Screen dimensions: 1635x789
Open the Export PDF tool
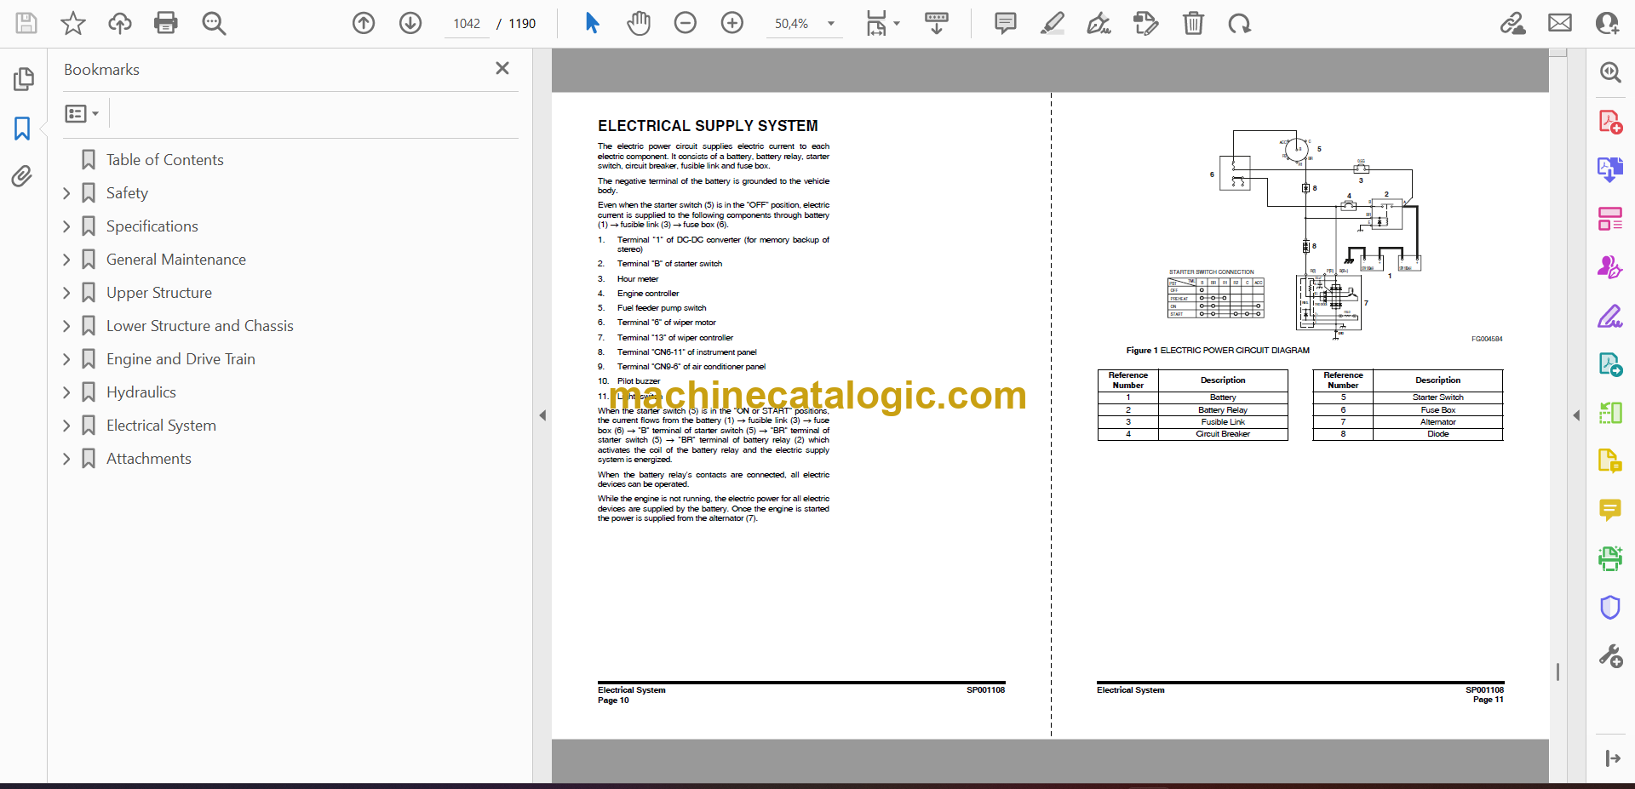[1610, 170]
